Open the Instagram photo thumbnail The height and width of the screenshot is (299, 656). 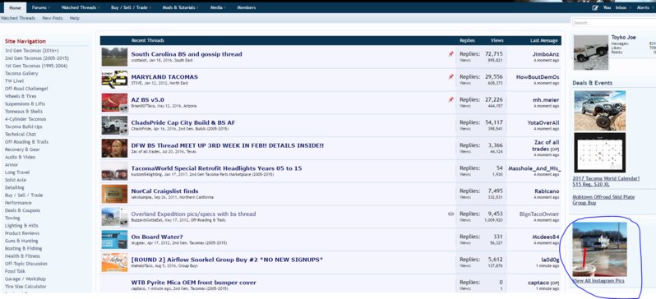(599, 249)
